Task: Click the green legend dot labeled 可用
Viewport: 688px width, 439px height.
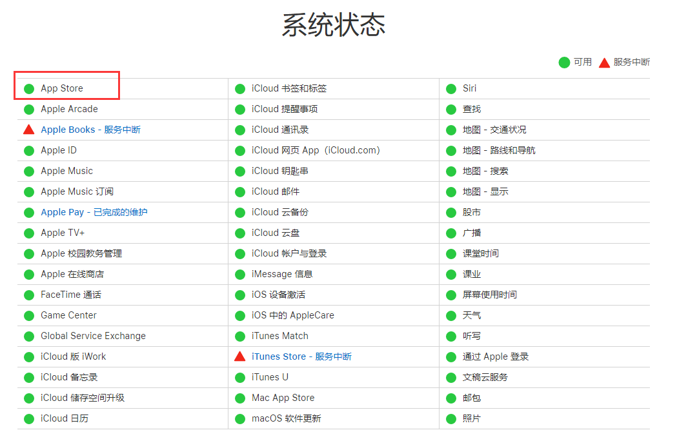Action: tap(564, 63)
